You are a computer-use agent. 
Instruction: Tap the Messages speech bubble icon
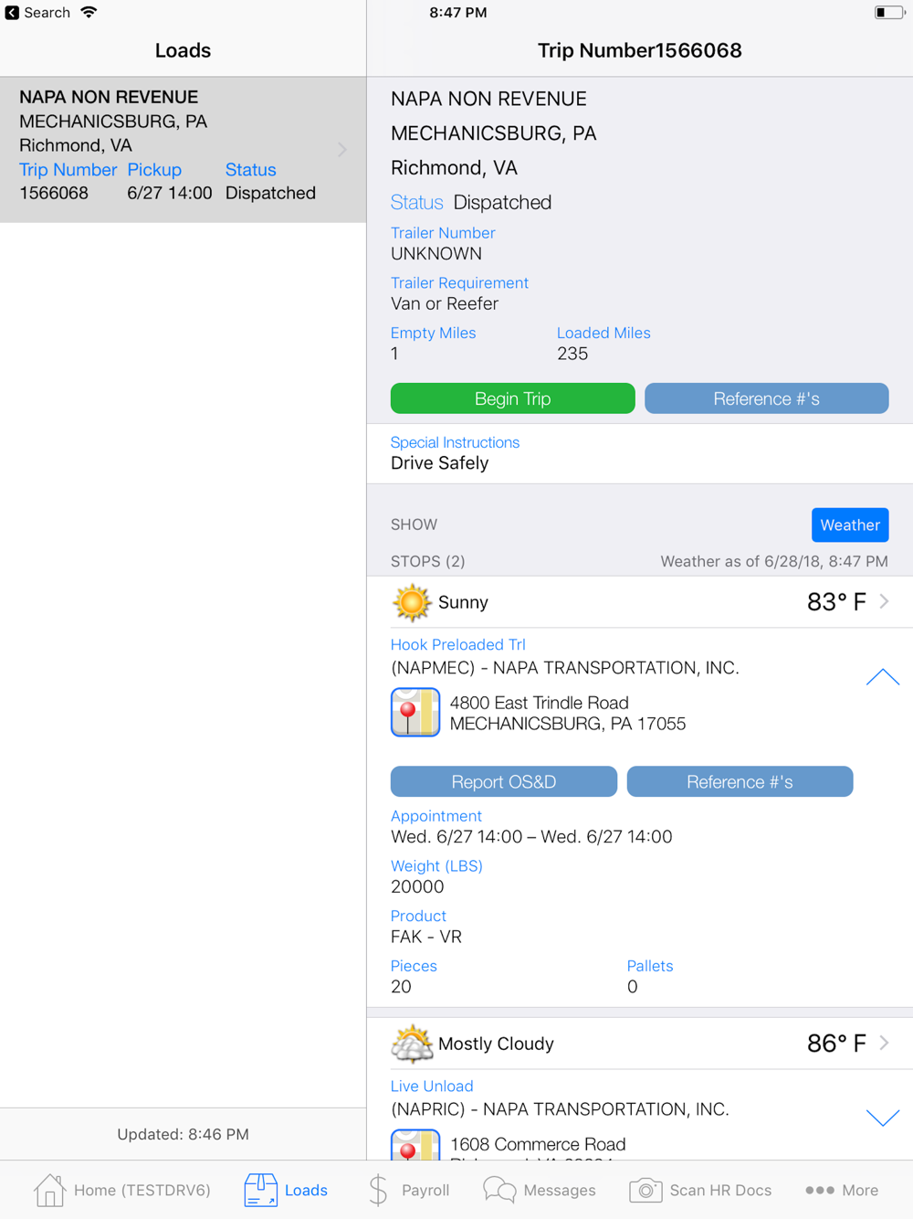(x=499, y=1190)
